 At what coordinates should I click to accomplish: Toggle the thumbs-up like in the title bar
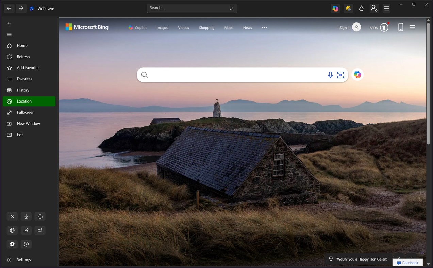(361, 8)
